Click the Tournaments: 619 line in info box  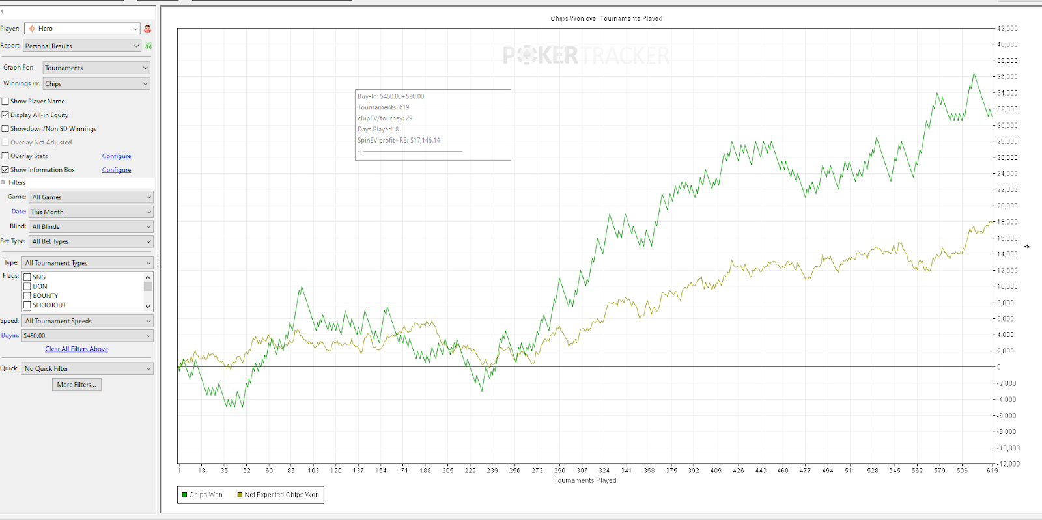point(384,107)
